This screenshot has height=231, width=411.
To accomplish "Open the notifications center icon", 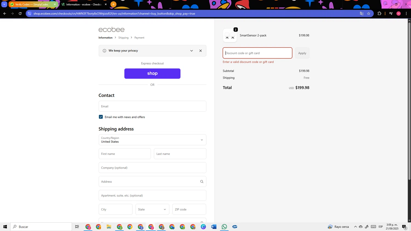I will [404, 227].
